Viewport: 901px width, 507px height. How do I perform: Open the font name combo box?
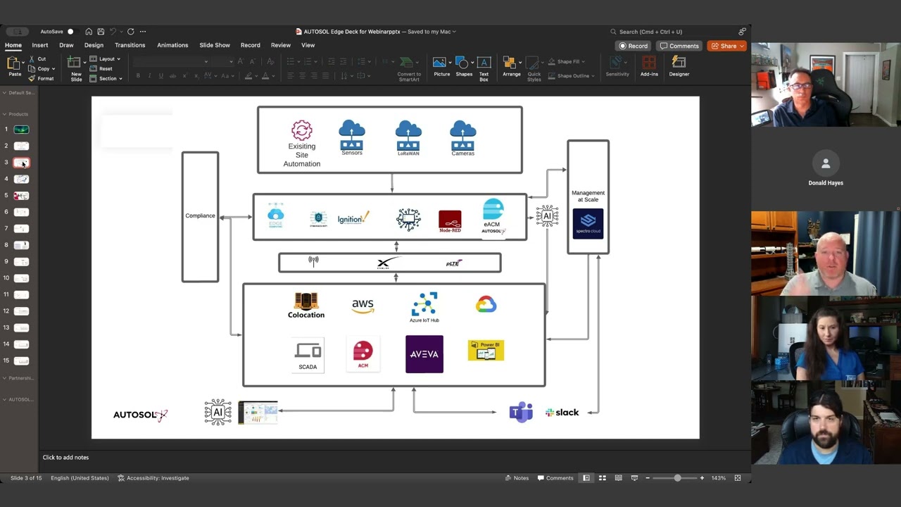pos(171,61)
